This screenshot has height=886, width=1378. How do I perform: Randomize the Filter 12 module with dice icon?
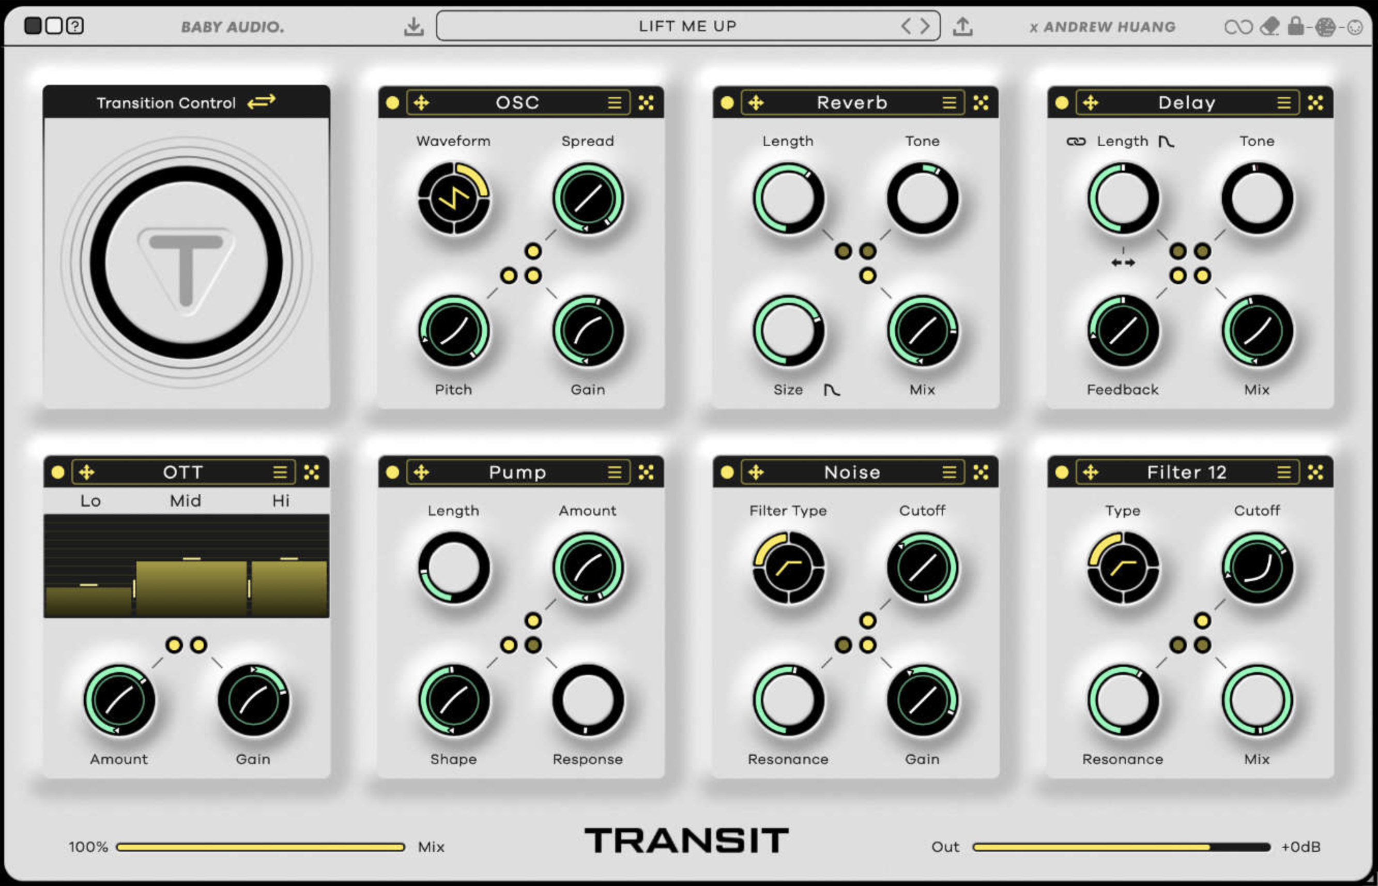pos(1315,472)
